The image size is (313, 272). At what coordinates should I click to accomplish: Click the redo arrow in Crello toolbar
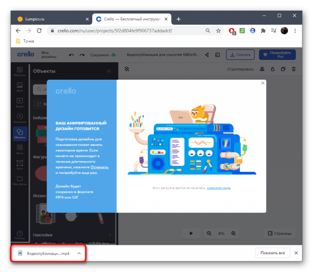tap(82, 55)
